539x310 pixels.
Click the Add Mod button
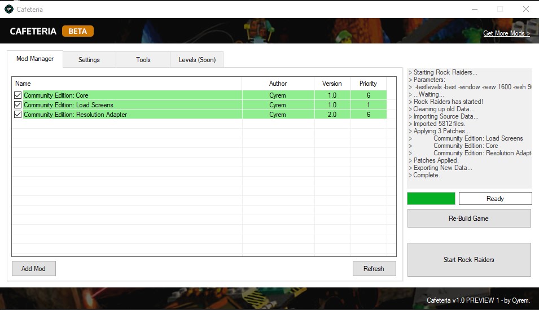34,268
